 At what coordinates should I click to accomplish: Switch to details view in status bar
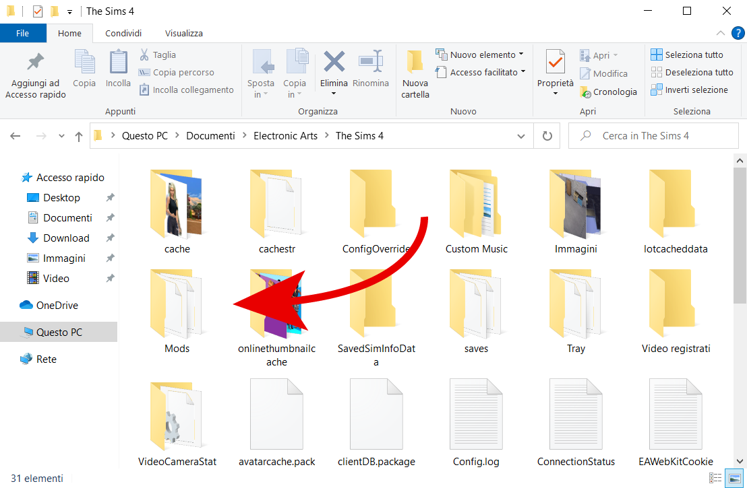tap(716, 479)
